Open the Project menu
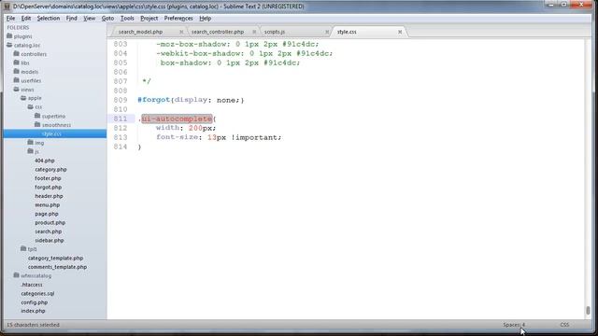 point(149,19)
